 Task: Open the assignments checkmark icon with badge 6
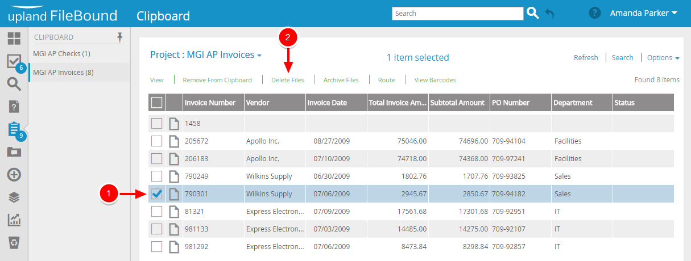click(x=14, y=61)
